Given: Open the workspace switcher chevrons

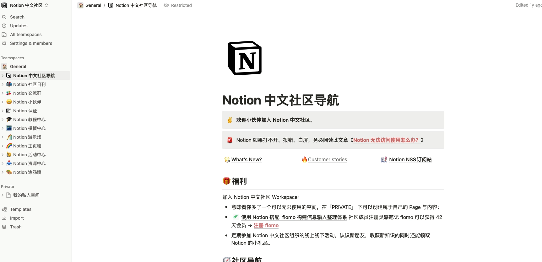Looking at the screenshot, I should tap(46, 5).
